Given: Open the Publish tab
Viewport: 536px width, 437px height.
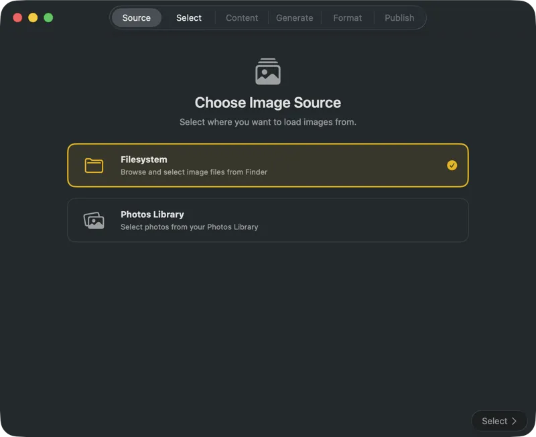Looking at the screenshot, I should pos(399,18).
